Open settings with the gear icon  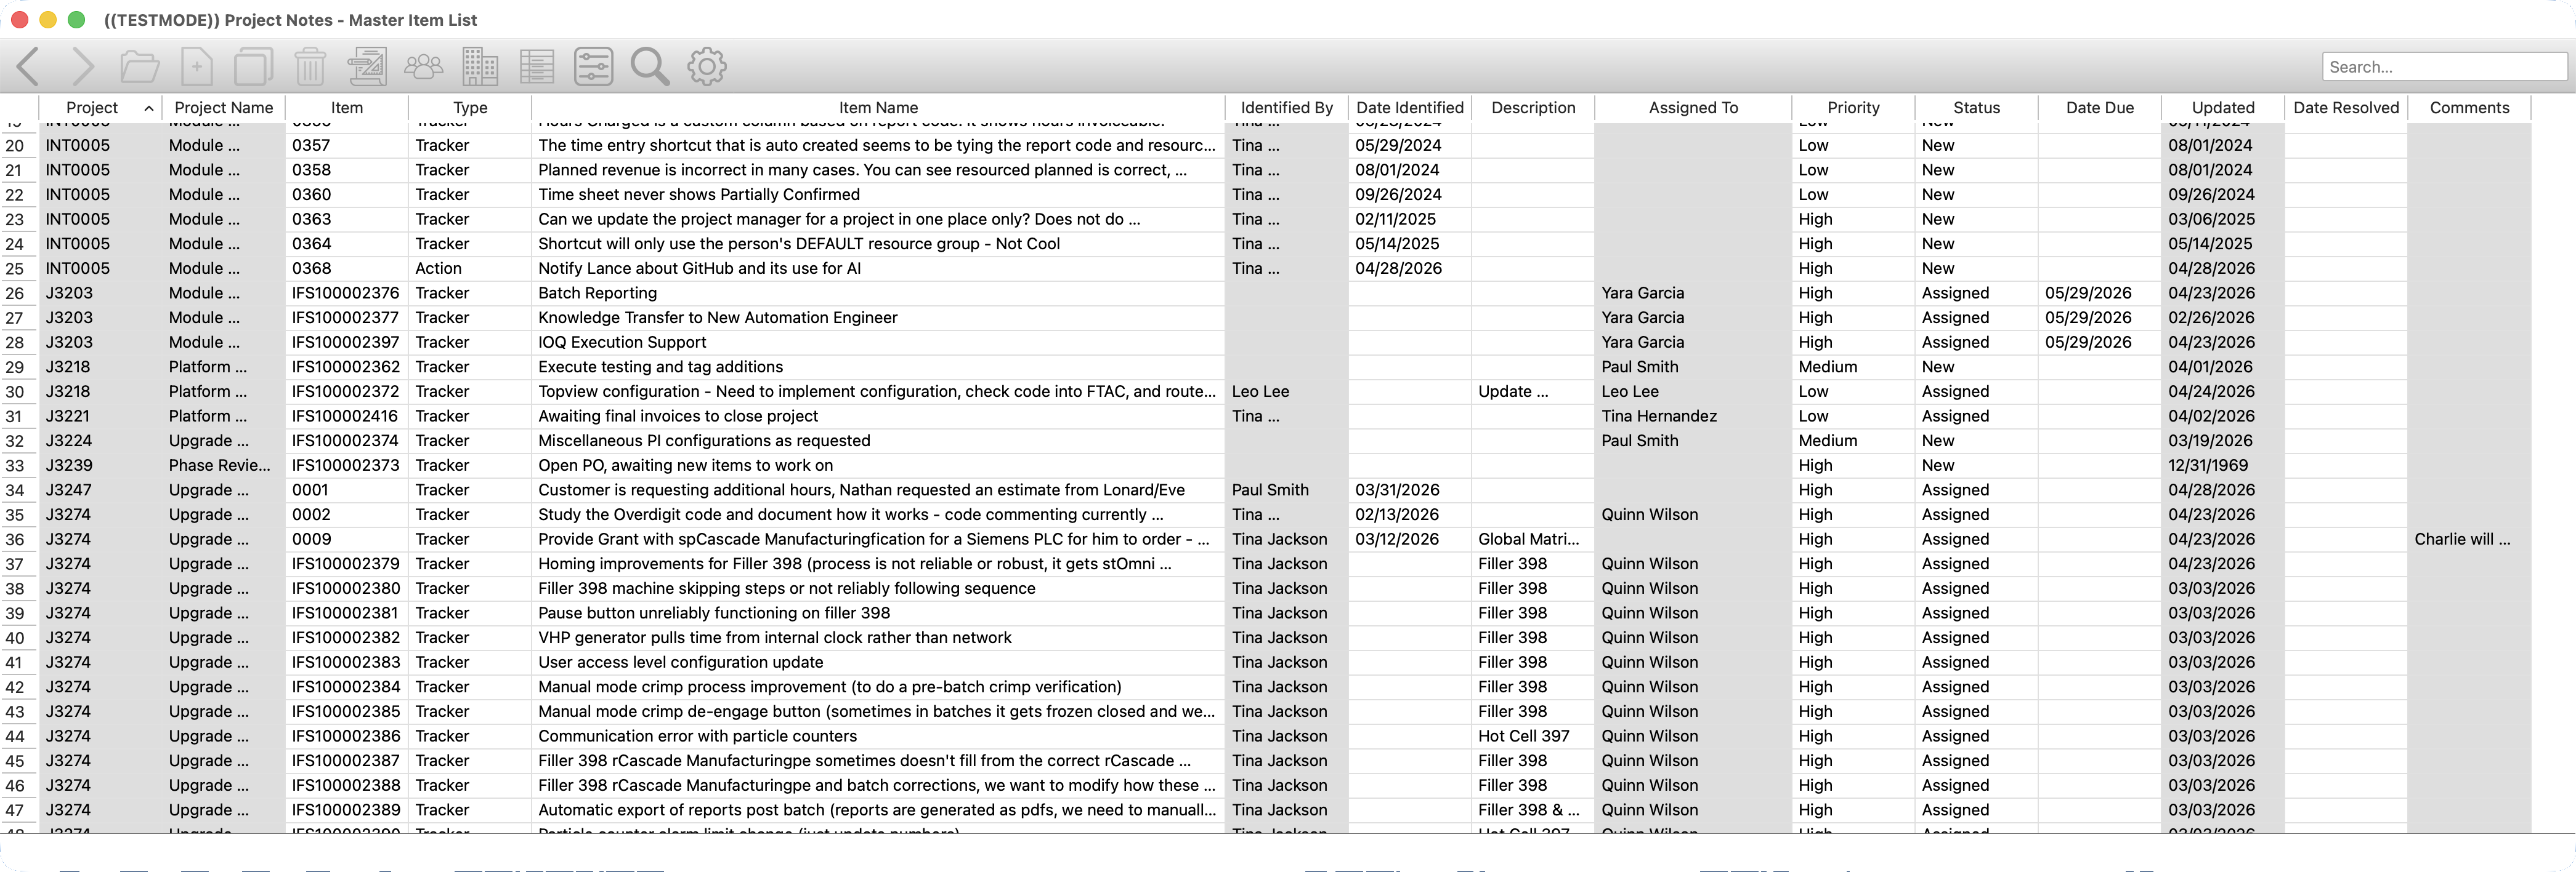click(x=707, y=67)
